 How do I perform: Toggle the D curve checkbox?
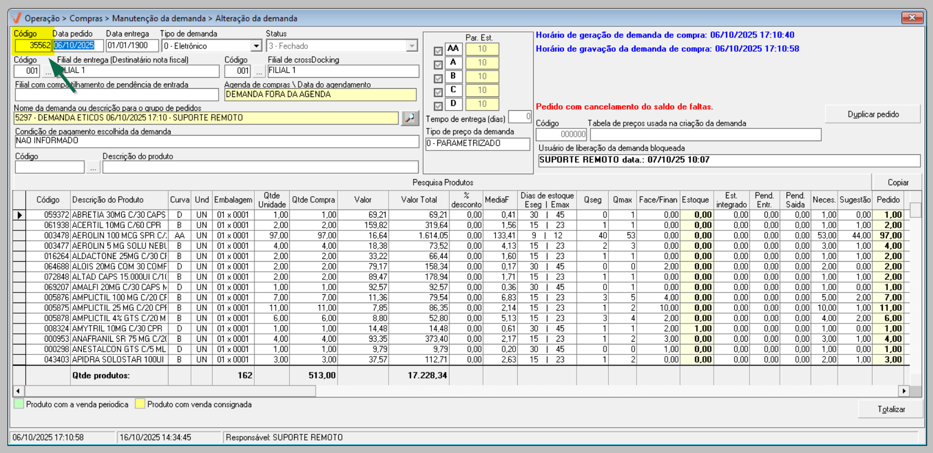[x=438, y=106]
